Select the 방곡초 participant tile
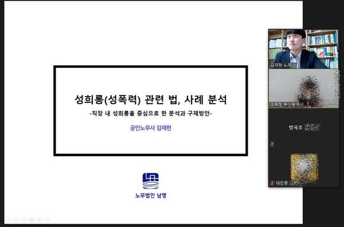The height and width of the screenshot is (227, 344). point(303,128)
